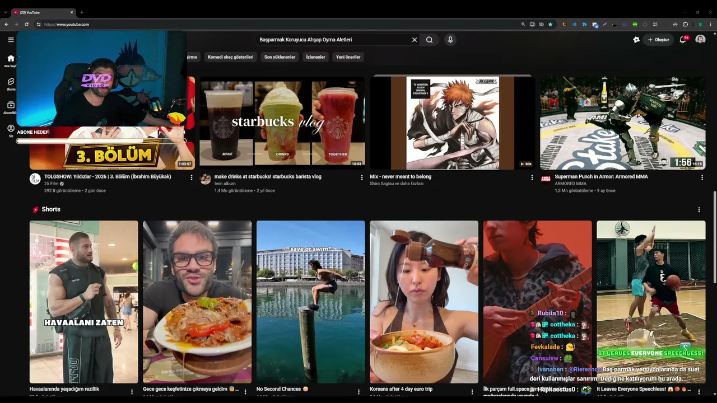Click the install app icon in address bar
This screenshot has height=403, width=717.
coord(532,25)
